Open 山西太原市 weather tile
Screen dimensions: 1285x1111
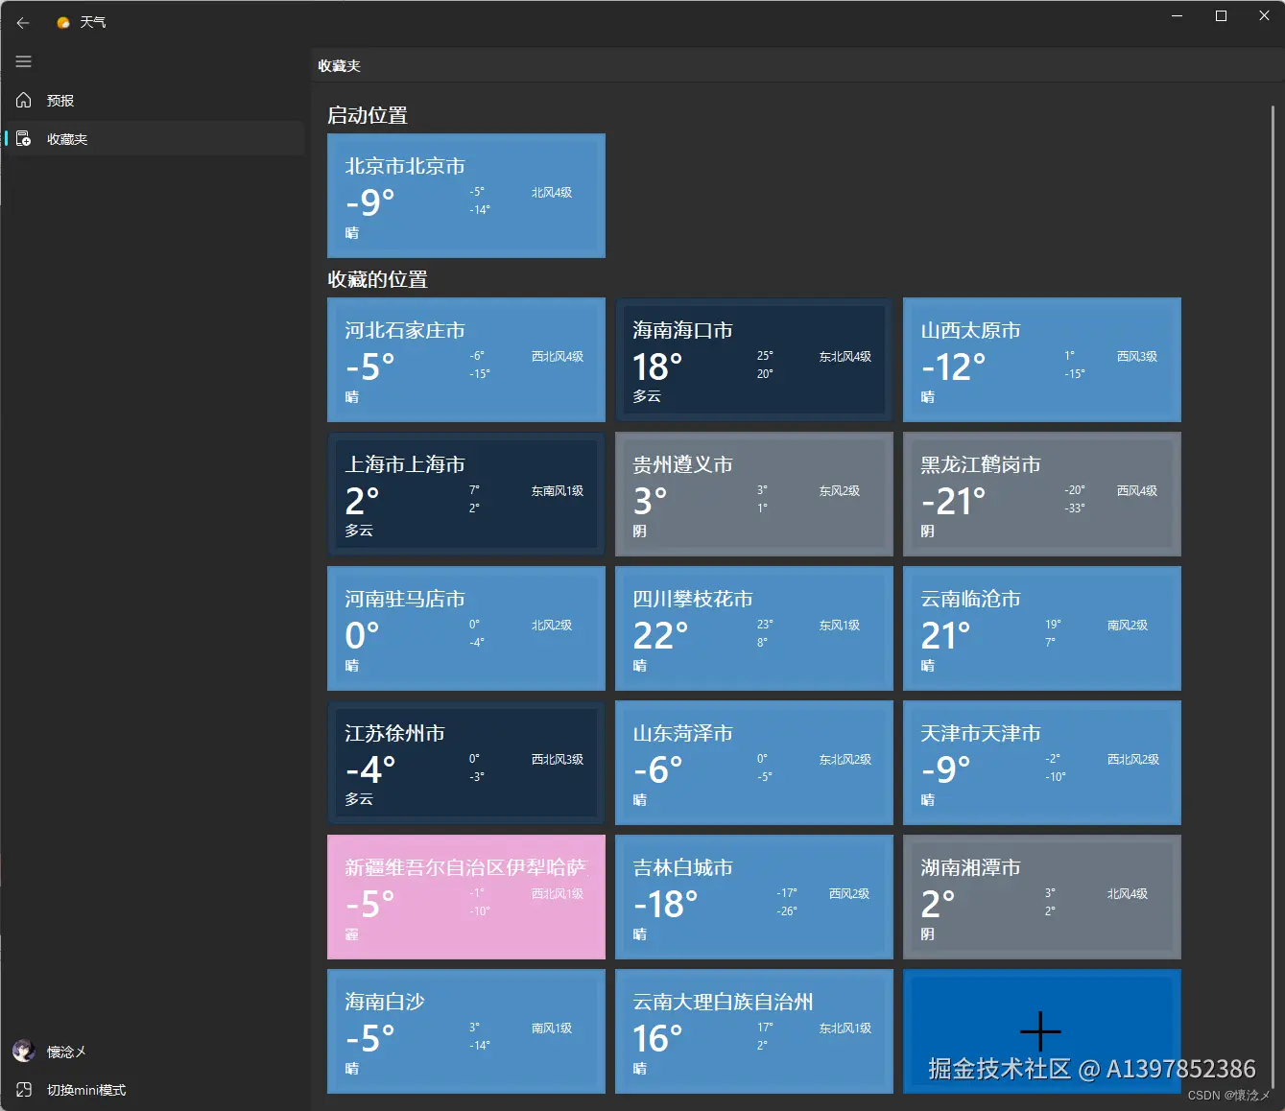point(1042,360)
